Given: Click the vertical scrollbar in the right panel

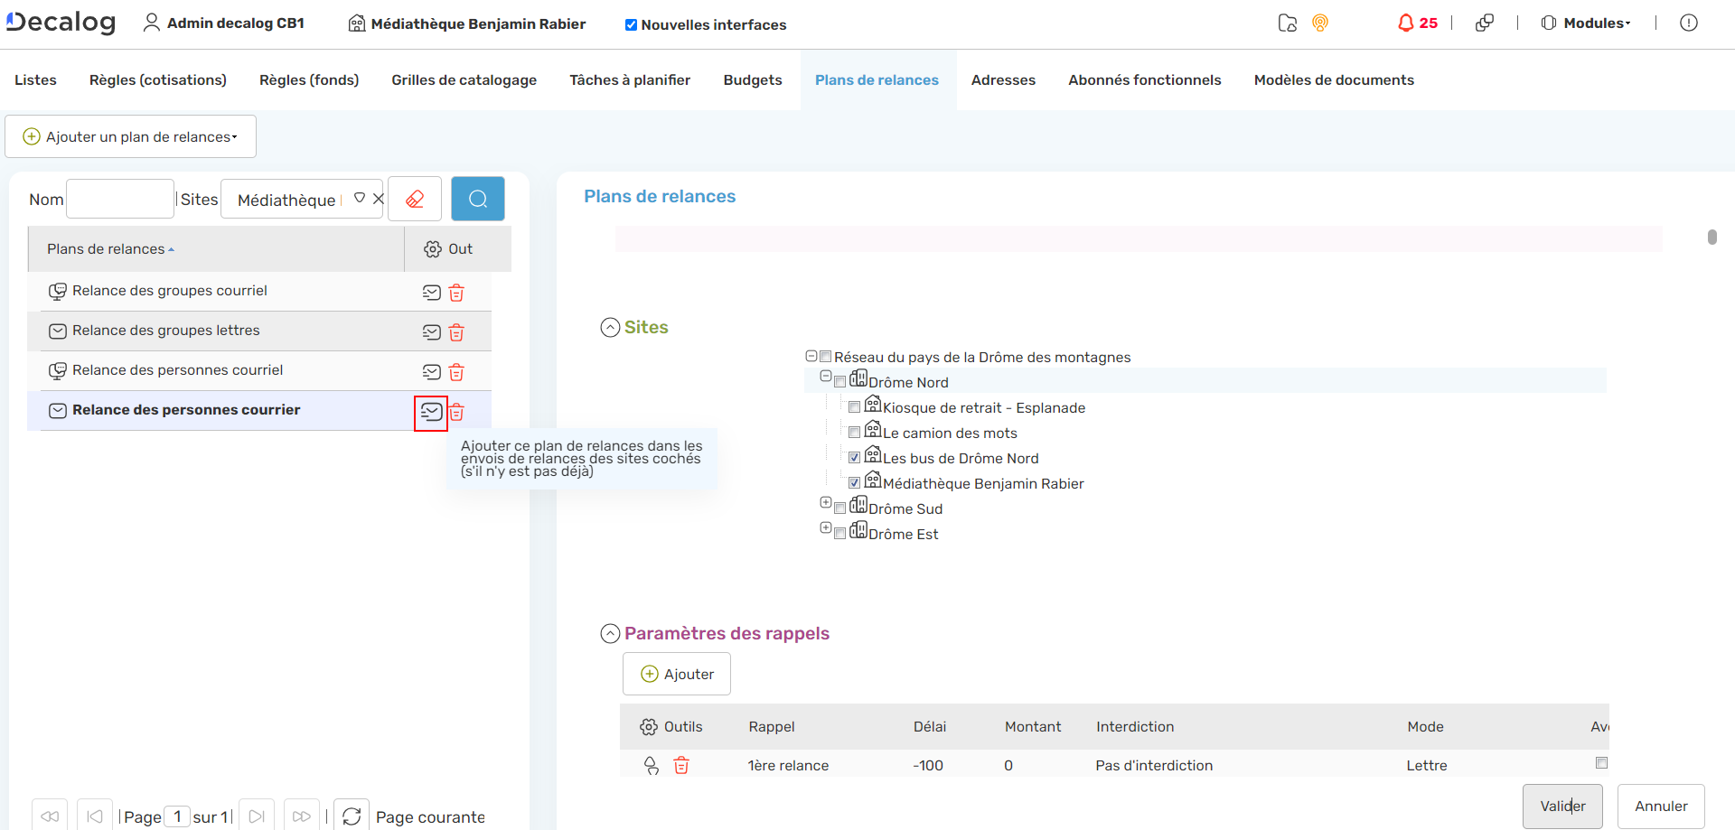Looking at the screenshot, I should (1712, 237).
